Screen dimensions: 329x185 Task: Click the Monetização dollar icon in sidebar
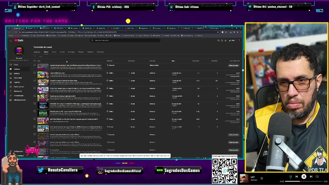coord(11,91)
